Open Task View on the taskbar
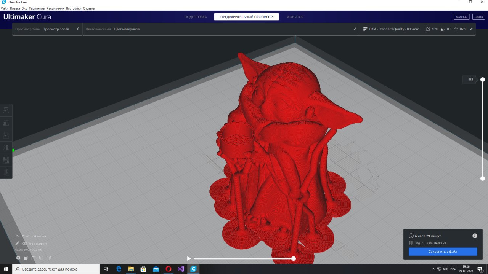488x274 pixels. point(106,269)
